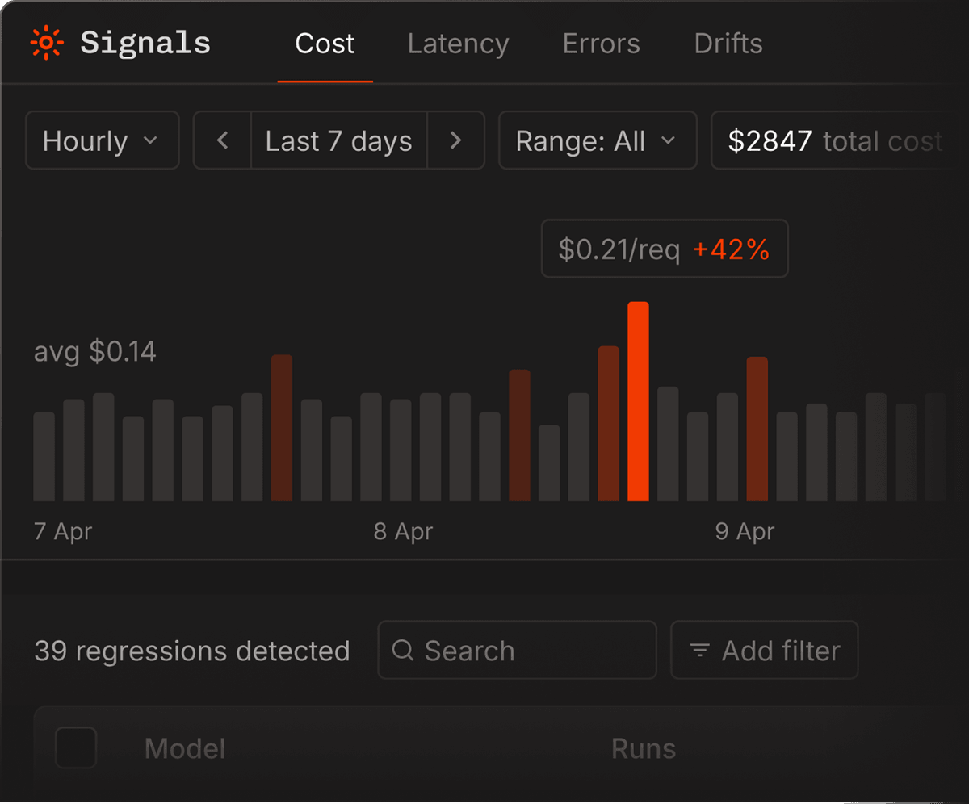Screen dimensions: 969x804
Task: Select the bright orange peak bar
Action: coord(638,401)
